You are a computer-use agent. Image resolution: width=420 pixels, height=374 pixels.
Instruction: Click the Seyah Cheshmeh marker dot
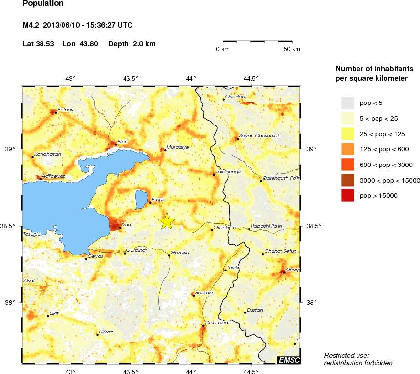click(x=237, y=139)
